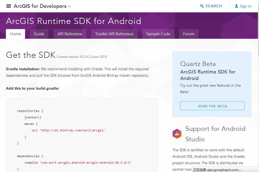
Task: Click the dependencies code line
Action: [30, 156]
